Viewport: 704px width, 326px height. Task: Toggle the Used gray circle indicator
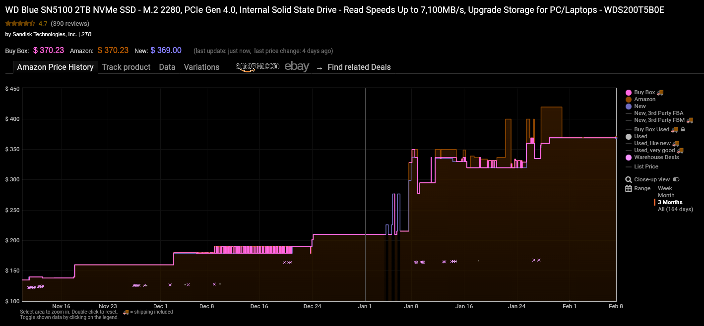[x=629, y=136]
